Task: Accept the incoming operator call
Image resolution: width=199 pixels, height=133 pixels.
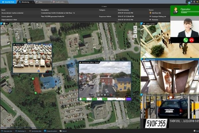Action: [x=185, y=40]
